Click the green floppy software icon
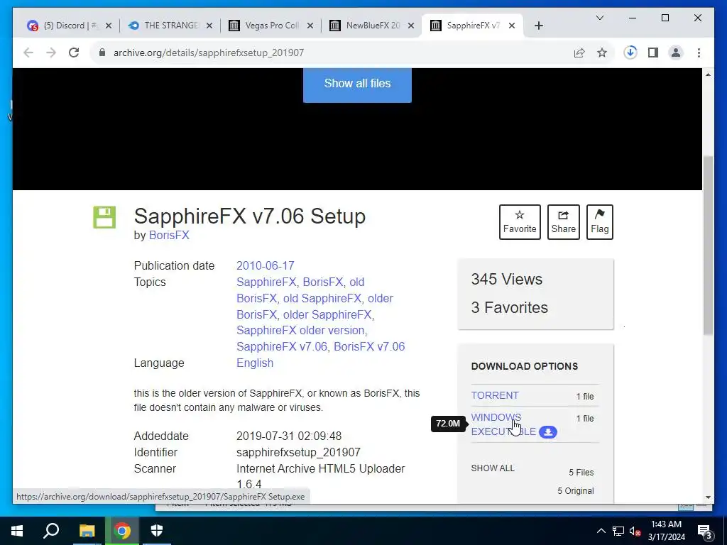Viewport: 727px width, 545px height. 104,217
